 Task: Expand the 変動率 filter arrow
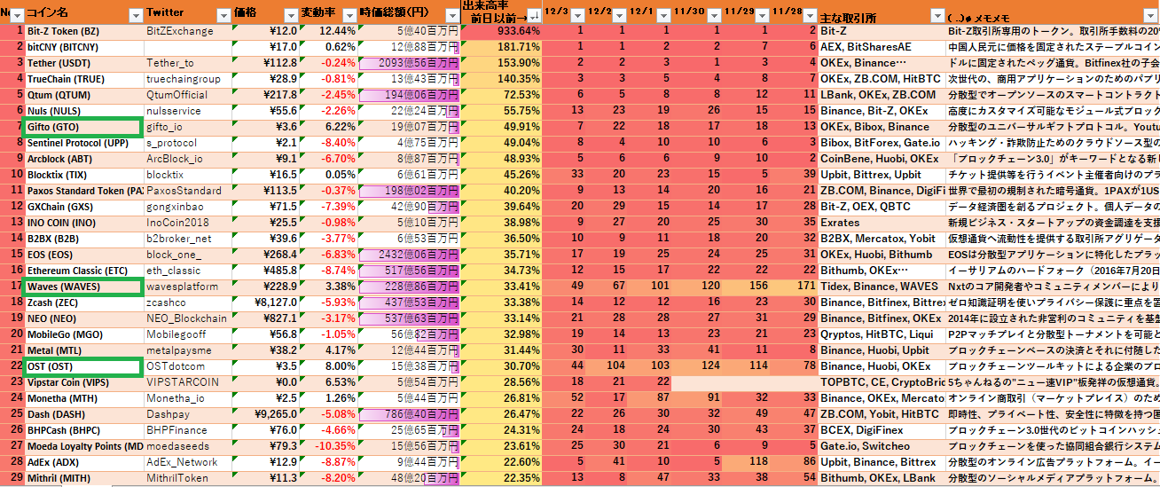pyautogui.click(x=350, y=15)
